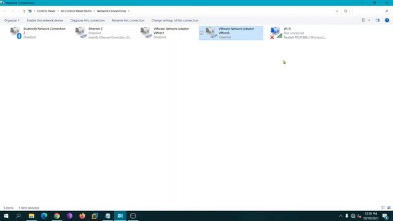This screenshot has height=221, width=393.
Task: Refresh the Network Connections view
Action: [346, 11]
